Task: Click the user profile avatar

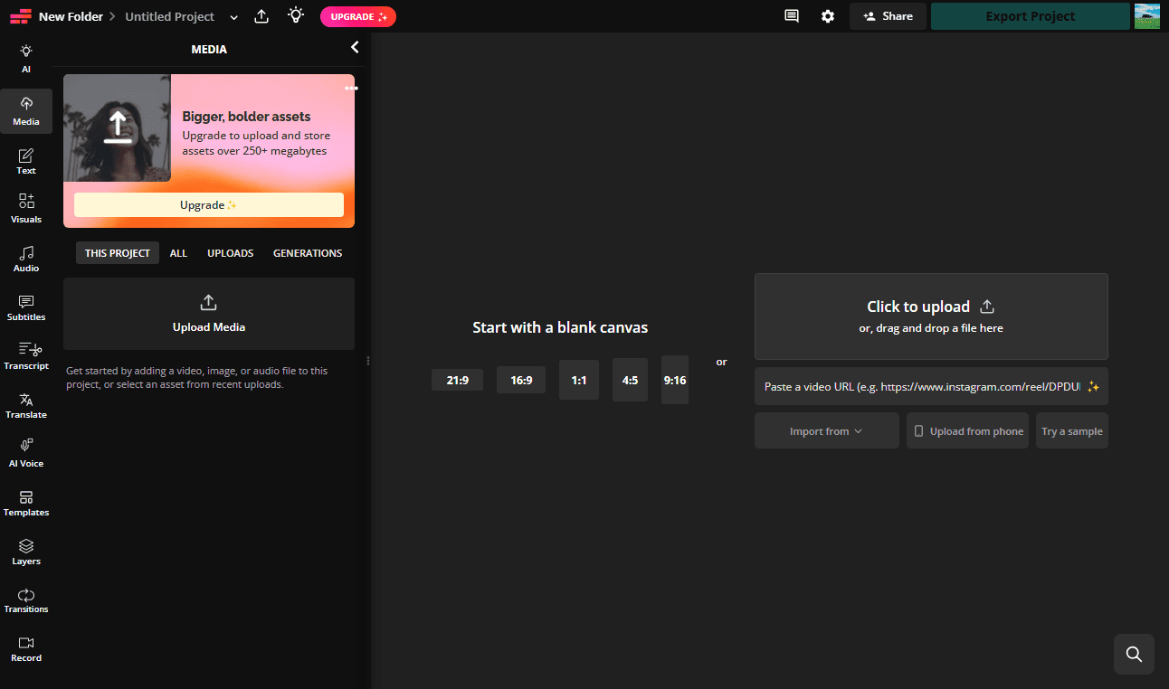Action: pyautogui.click(x=1147, y=16)
